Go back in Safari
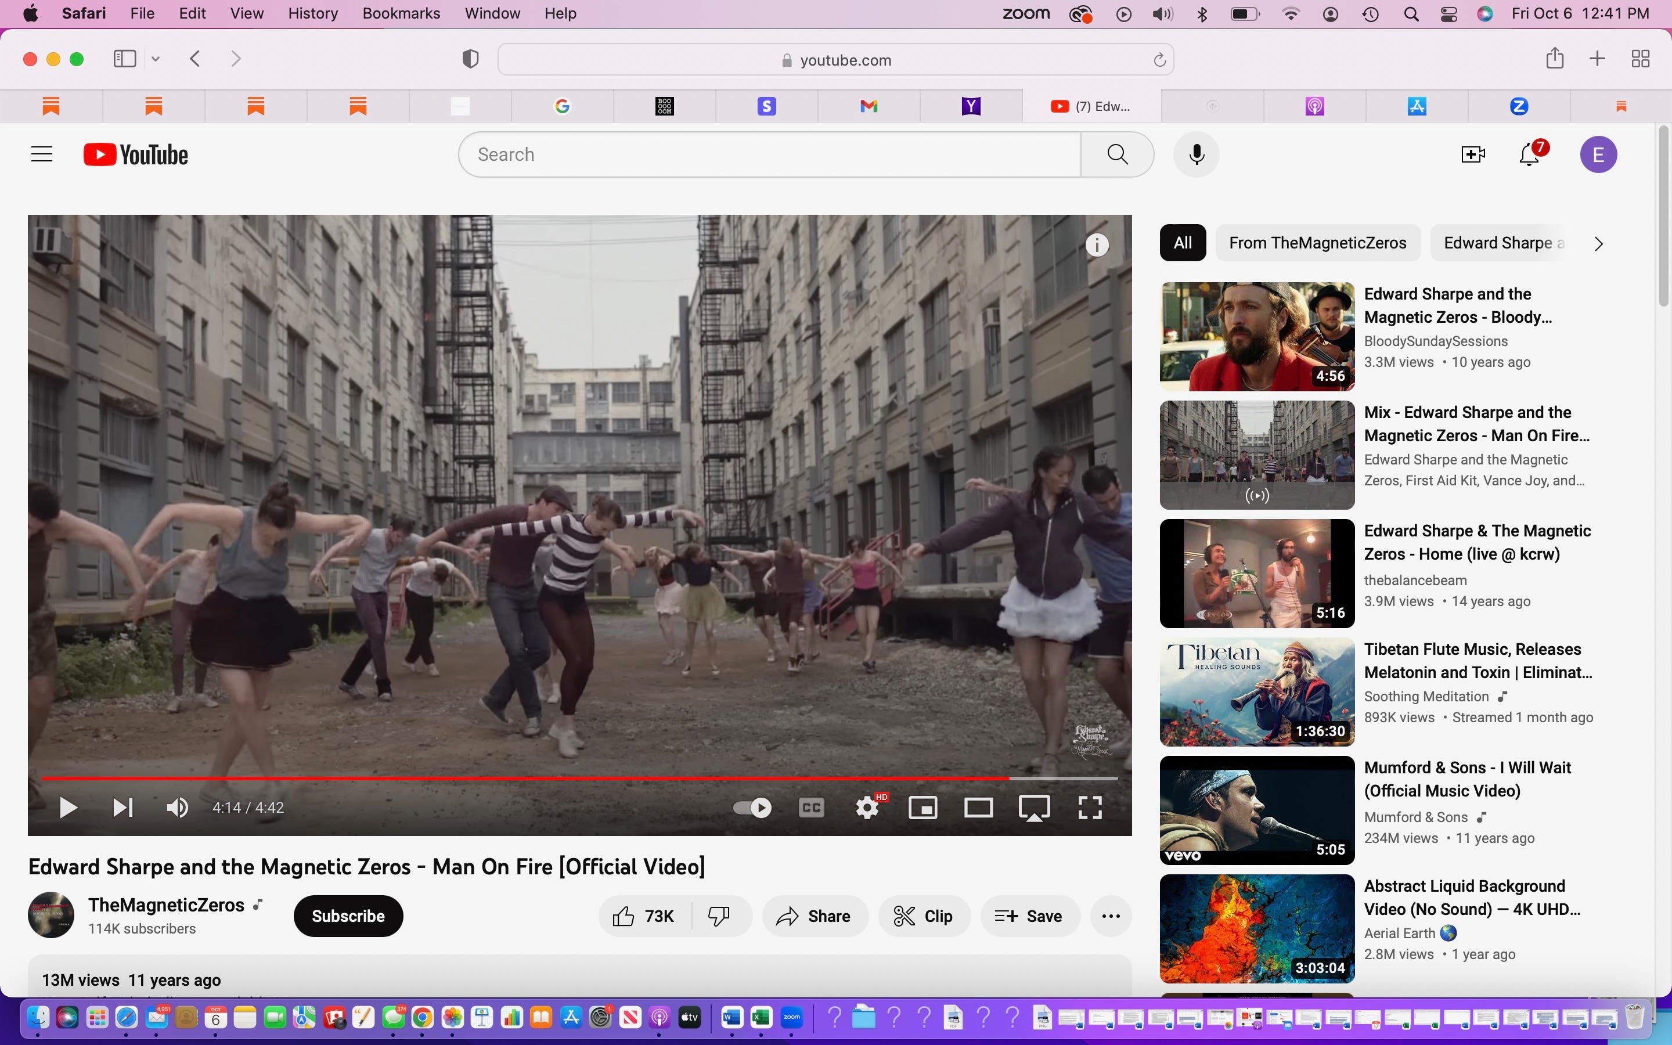1672x1045 pixels. click(196, 59)
